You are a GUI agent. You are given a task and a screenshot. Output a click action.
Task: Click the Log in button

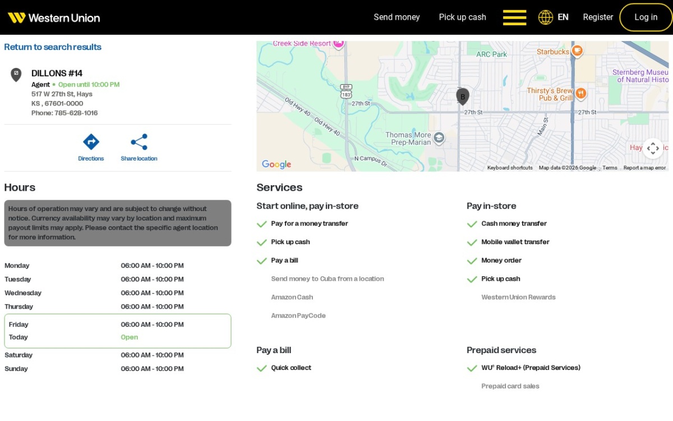click(x=646, y=17)
